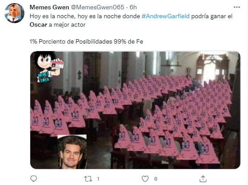Viewport: 248px width, 185px height.
Task: Retweet using the retweet arrows icon
Action: point(88,179)
